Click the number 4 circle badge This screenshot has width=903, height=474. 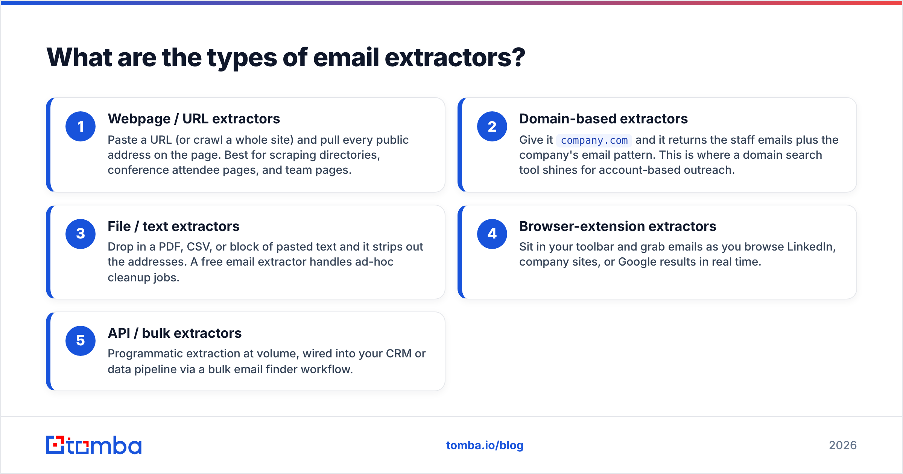(492, 234)
